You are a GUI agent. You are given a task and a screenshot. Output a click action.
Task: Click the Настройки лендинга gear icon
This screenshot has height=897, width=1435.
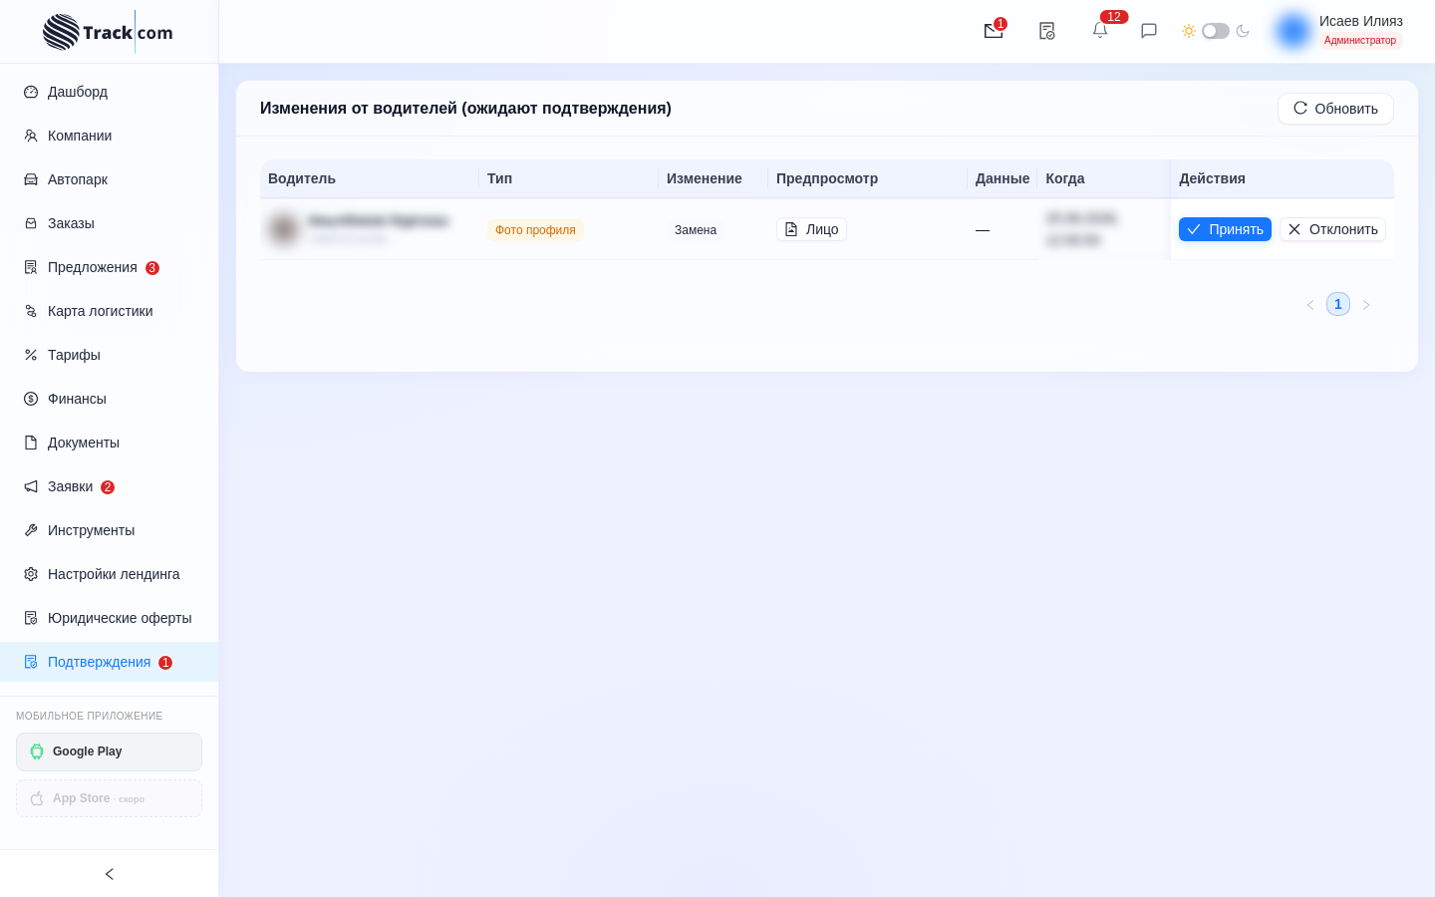pos(31,574)
